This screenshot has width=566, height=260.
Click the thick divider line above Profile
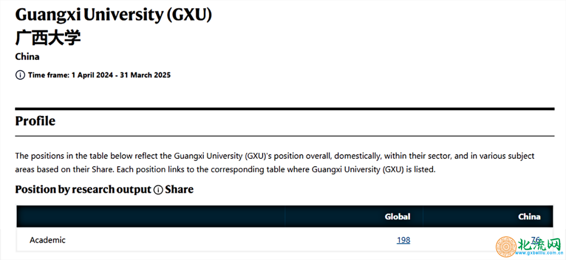click(285, 109)
